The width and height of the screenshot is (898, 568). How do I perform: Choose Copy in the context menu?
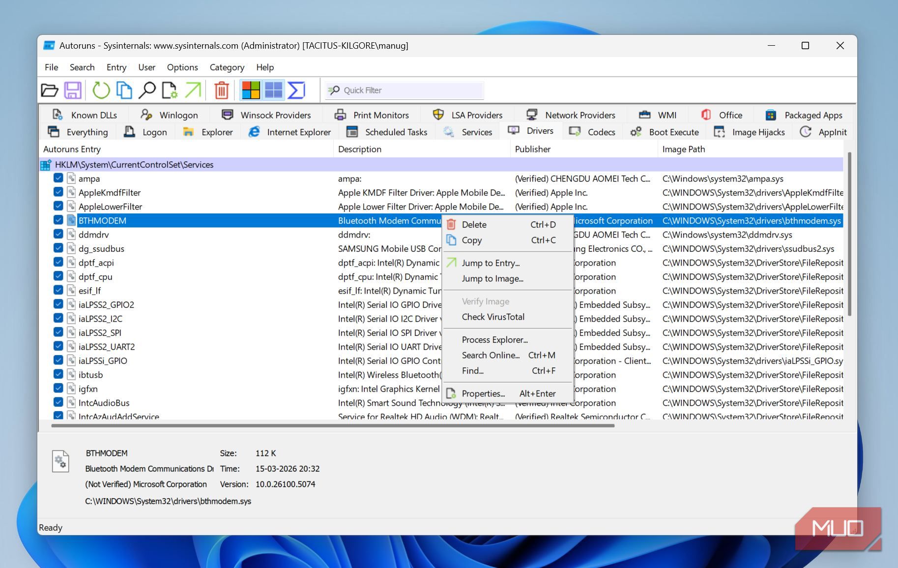click(508, 240)
